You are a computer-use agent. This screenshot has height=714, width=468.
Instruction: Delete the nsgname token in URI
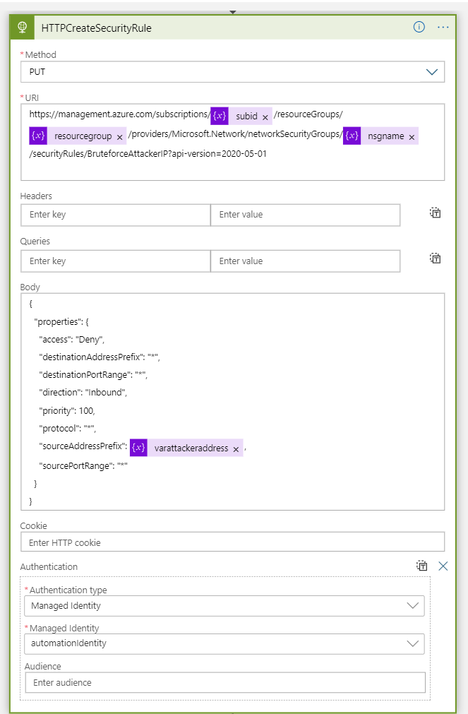412,137
